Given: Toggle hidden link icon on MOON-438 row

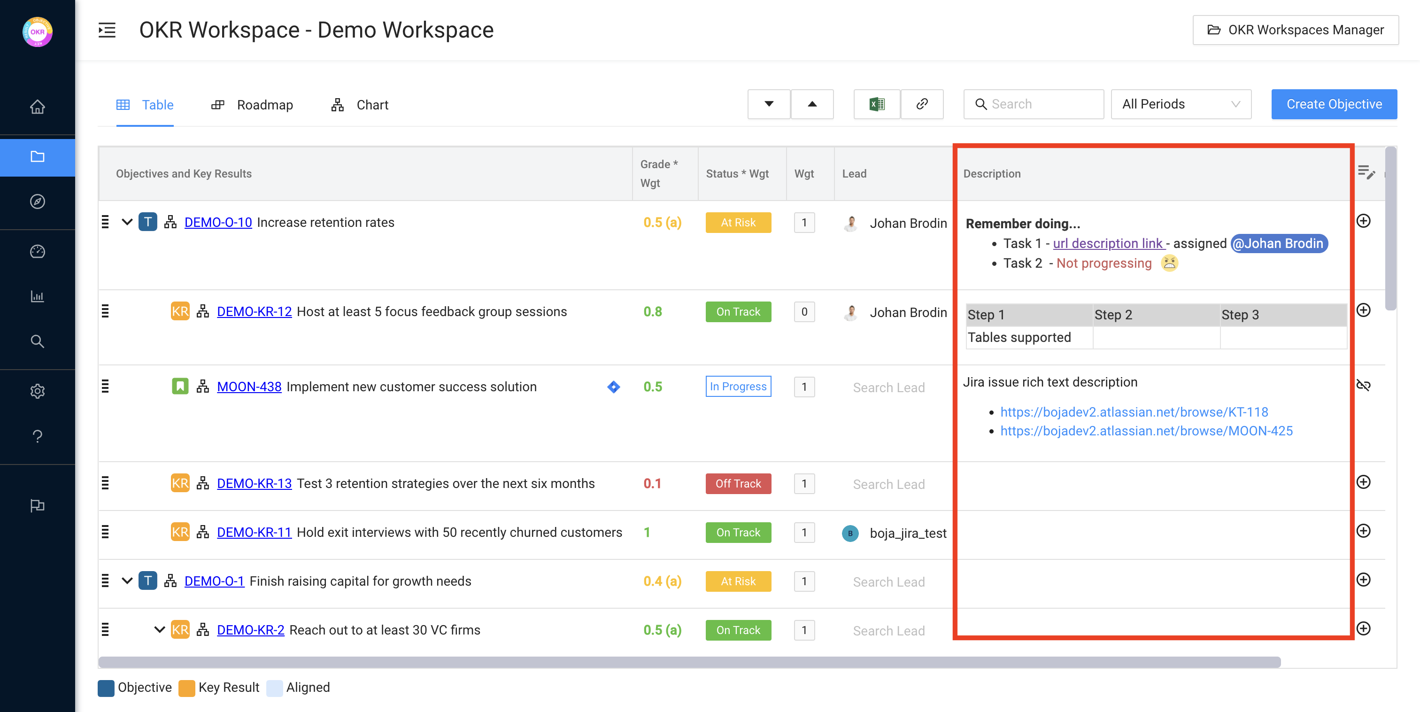Looking at the screenshot, I should (1363, 385).
